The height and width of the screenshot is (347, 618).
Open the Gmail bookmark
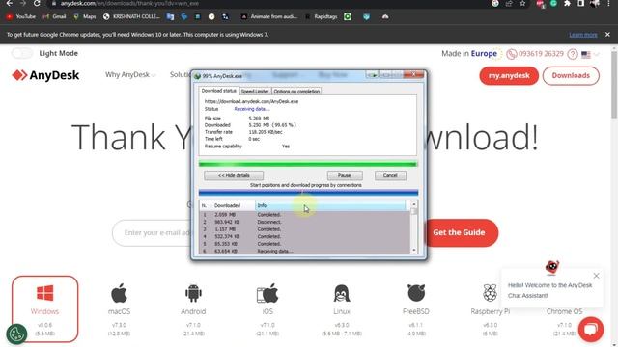pos(54,17)
